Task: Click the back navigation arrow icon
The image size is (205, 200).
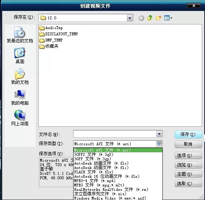Action: pos(141,18)
